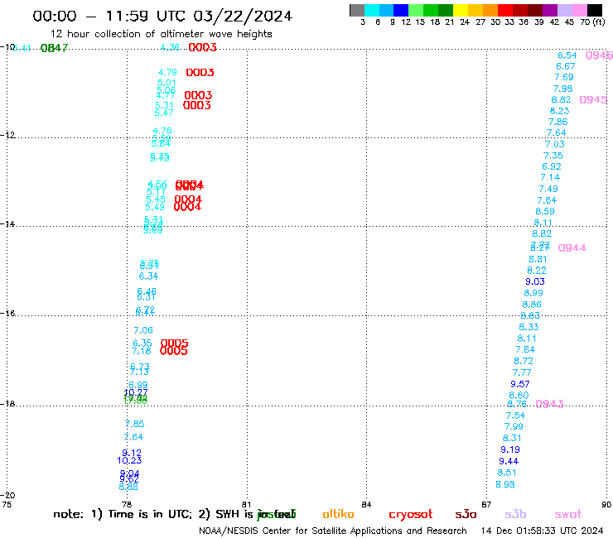This screenshot has width=613, height=538.
Task: Click the lavender swatch in the height legend
Action: click(x=564, y=10)
